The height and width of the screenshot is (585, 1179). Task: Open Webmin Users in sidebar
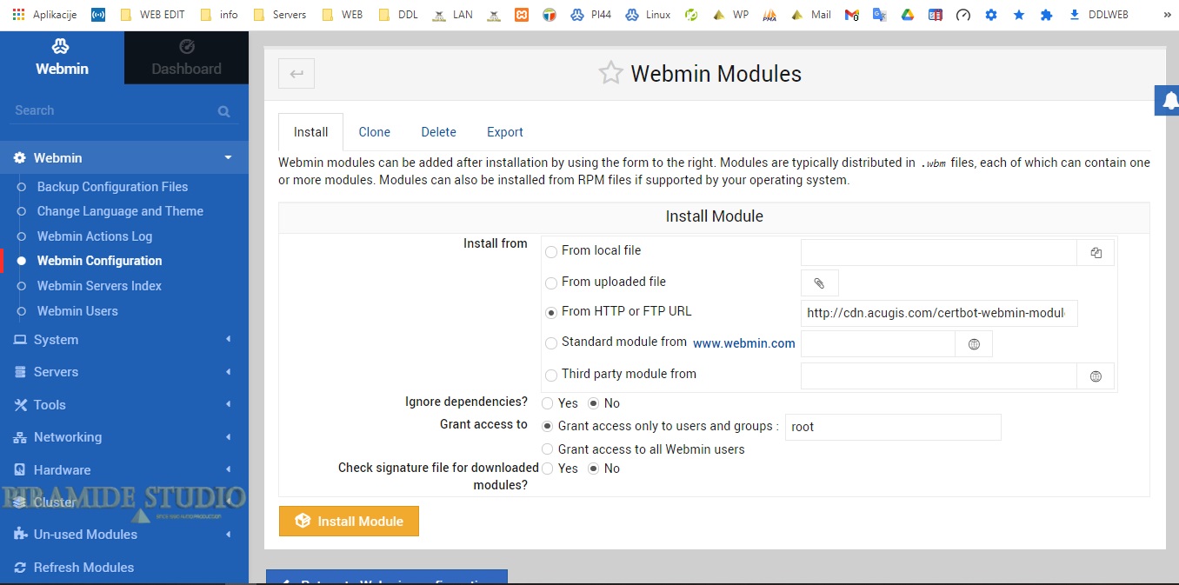(77, 311)
